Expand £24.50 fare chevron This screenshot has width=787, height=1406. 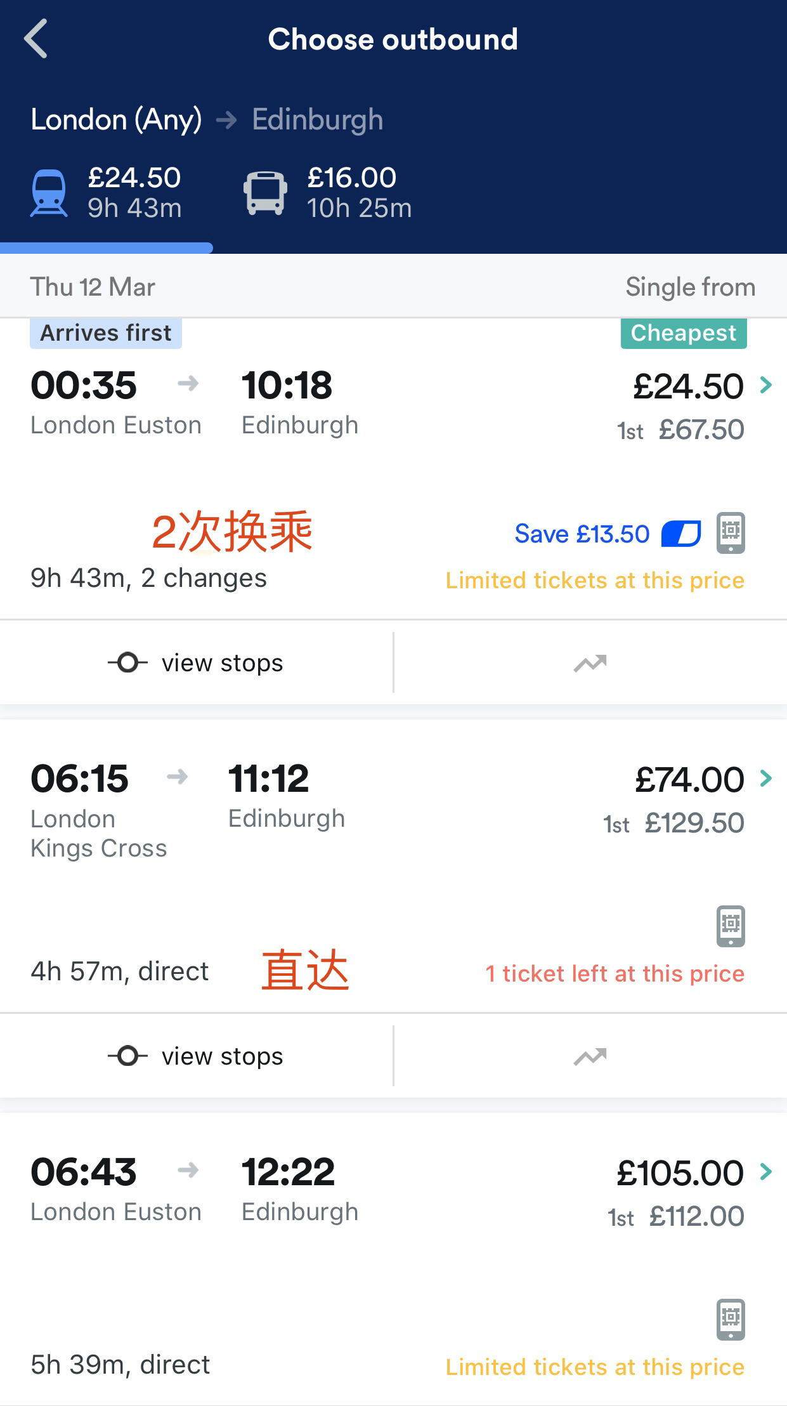[766, 385]
